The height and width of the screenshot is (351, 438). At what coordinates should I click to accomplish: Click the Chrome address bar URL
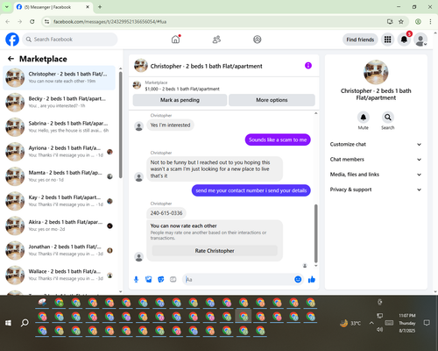(x=109, y=22)
